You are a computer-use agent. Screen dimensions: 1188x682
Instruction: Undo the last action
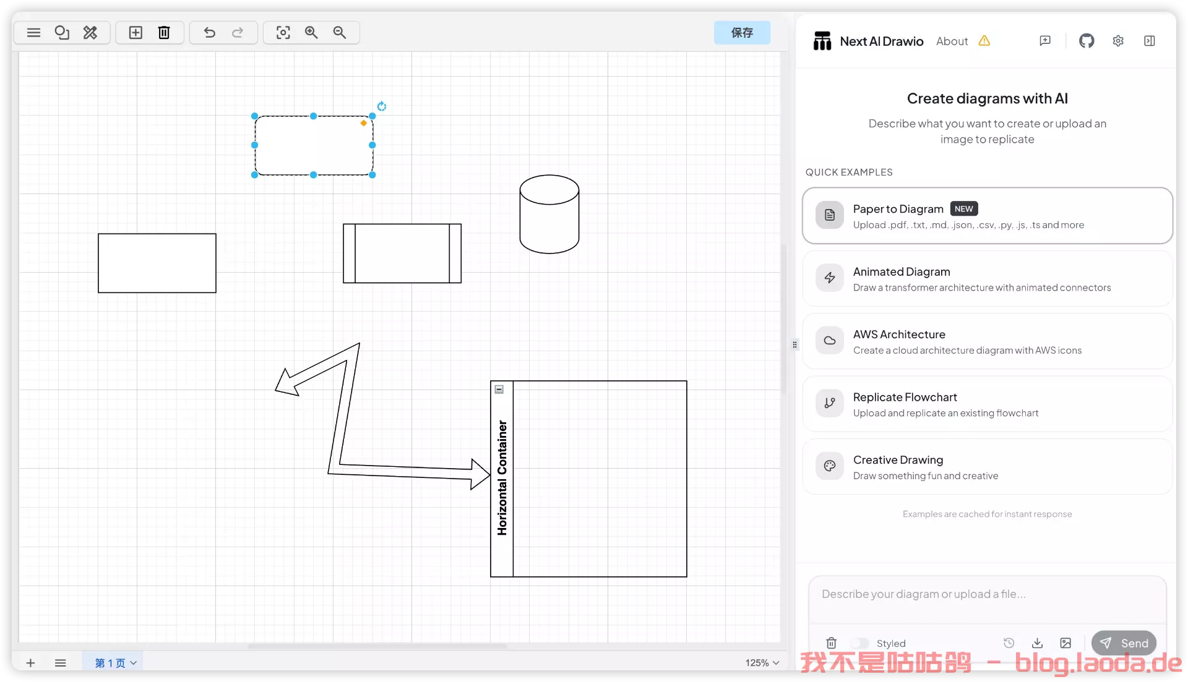click(x=210, y=33)
